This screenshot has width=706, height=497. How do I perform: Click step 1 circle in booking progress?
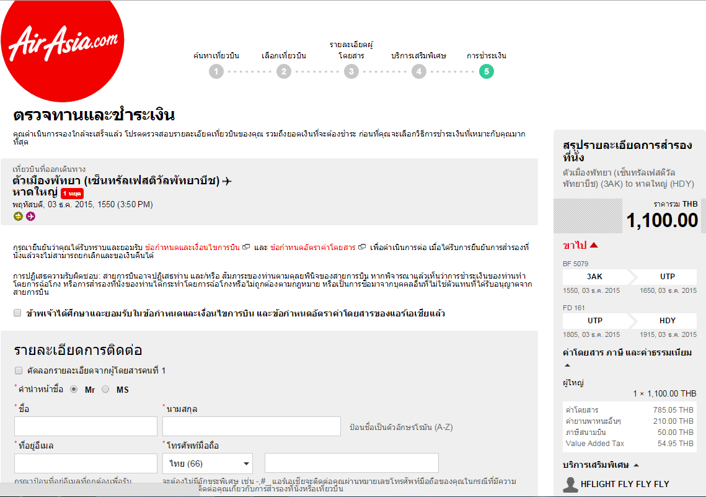[x=216, y=71]
